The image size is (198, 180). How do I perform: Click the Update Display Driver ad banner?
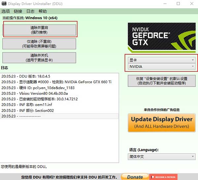(x=162, y=123)
